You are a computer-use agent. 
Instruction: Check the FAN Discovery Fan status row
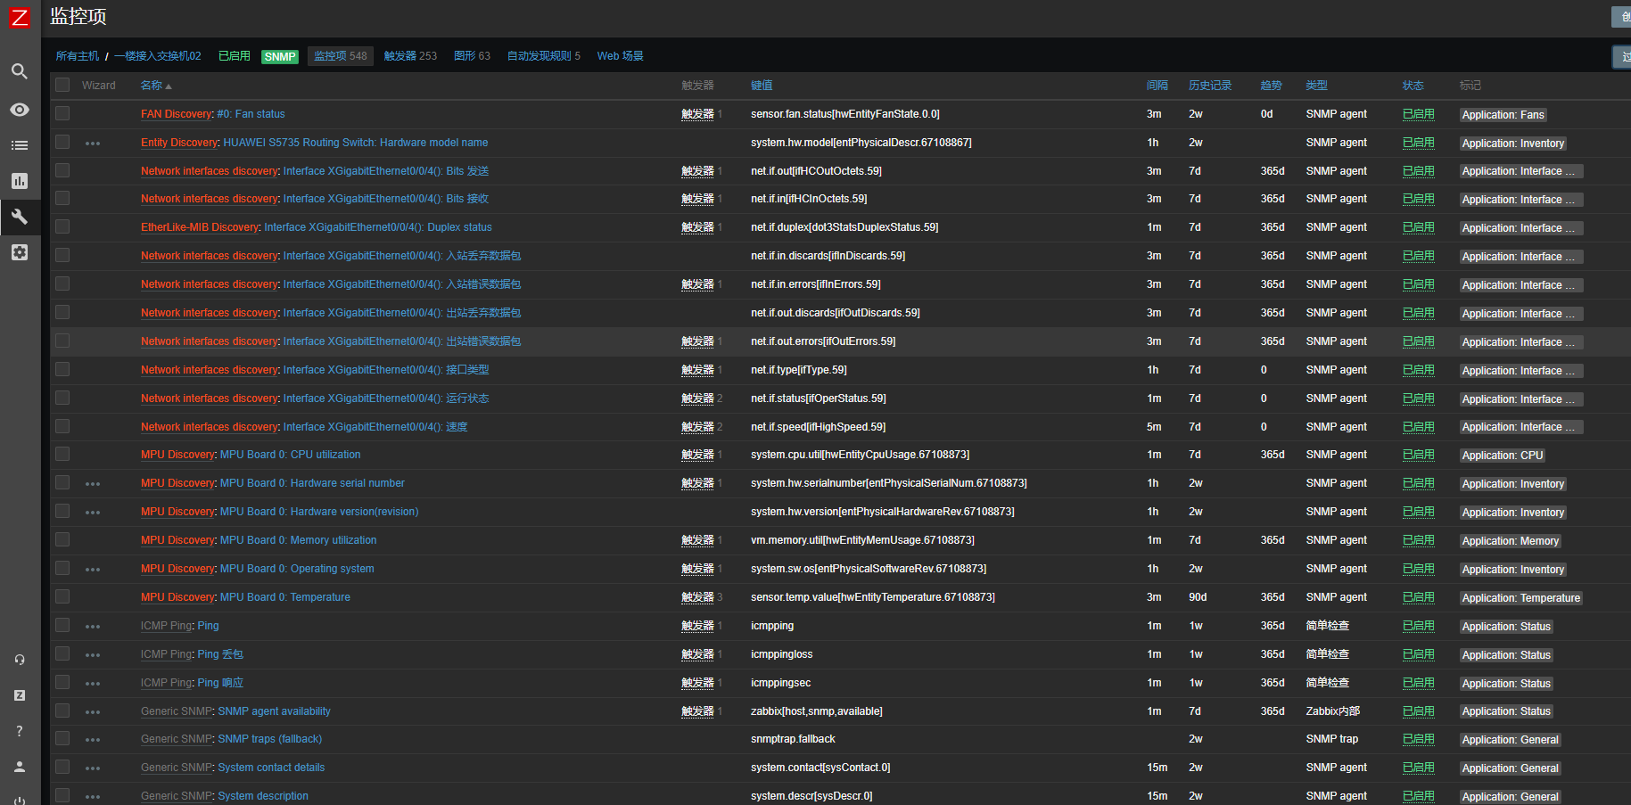(x=62, y=113)
